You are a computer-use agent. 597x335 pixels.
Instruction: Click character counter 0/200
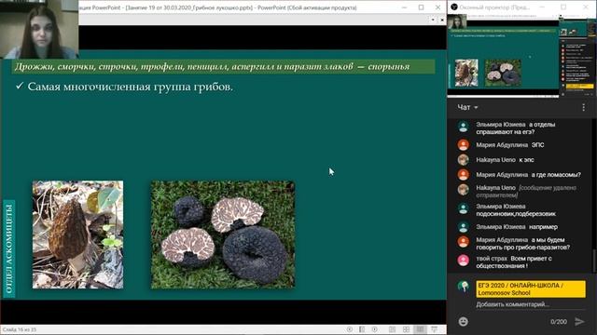[559, 322]
